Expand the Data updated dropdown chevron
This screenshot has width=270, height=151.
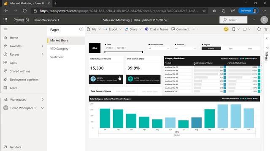coord(166,20)
